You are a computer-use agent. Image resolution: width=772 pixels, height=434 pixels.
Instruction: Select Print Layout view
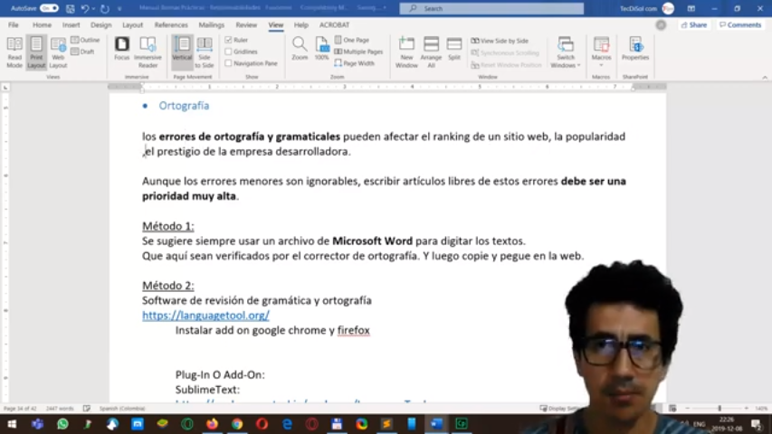[x=36, y=52]
